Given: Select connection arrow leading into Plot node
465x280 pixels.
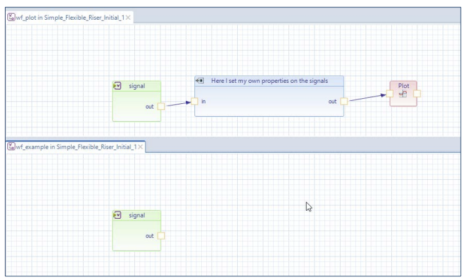Looking at the screenshot, I should [367, 98].
